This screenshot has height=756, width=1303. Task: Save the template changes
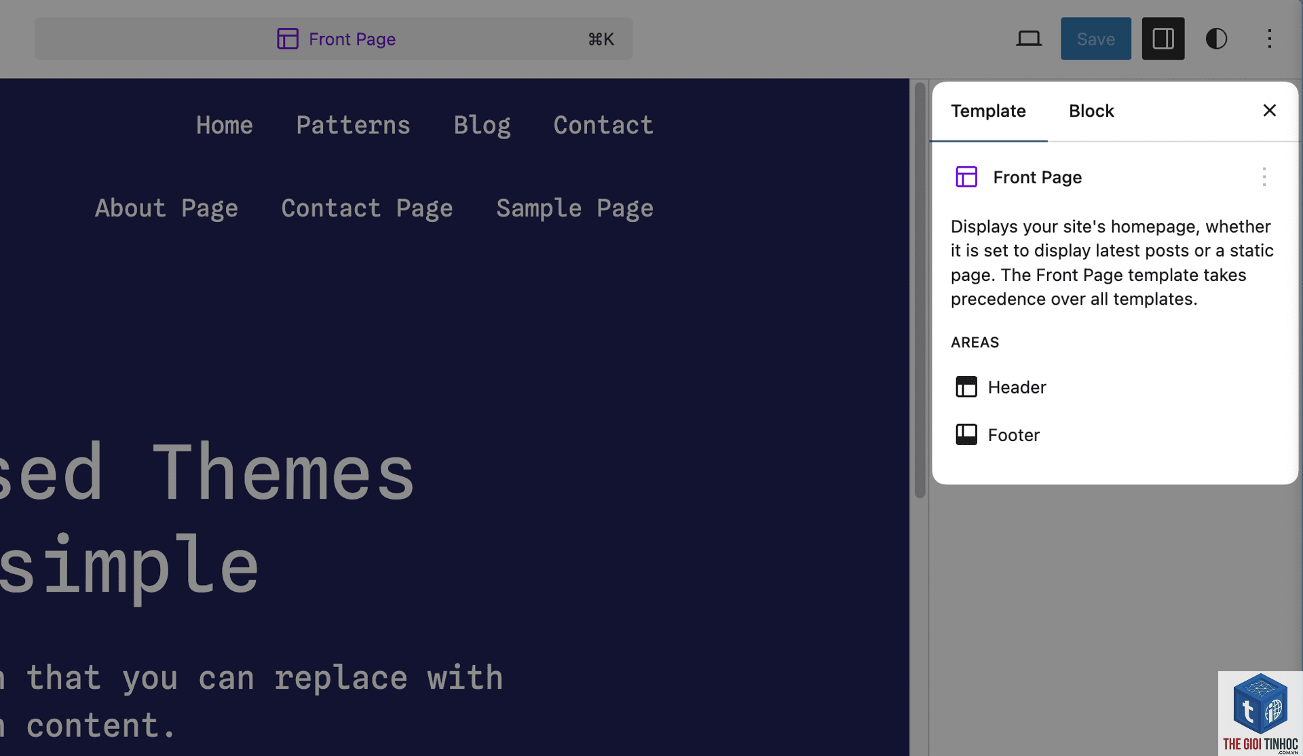pos(1095,39)
